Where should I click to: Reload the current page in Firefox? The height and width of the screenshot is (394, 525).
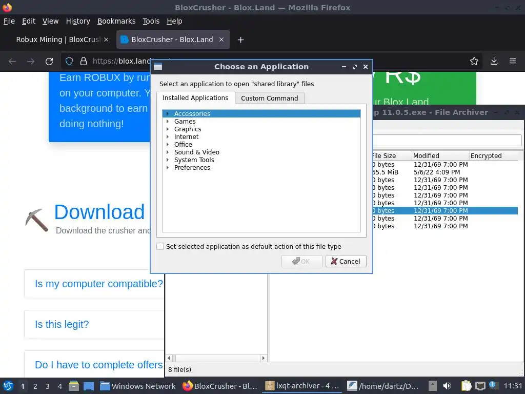49,62
